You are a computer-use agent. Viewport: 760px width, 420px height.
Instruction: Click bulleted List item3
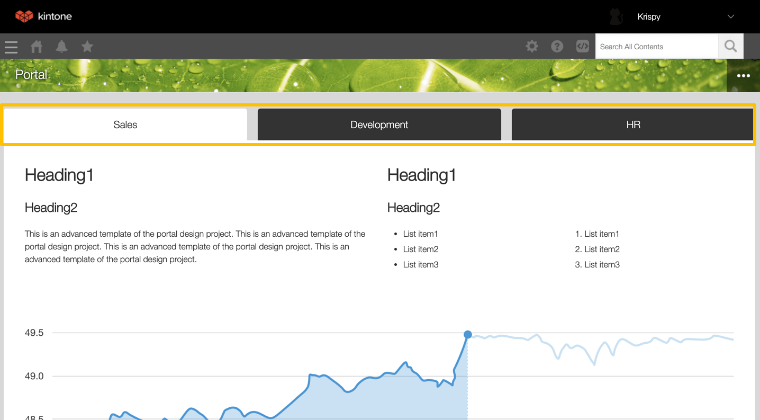tap(421, 264)
